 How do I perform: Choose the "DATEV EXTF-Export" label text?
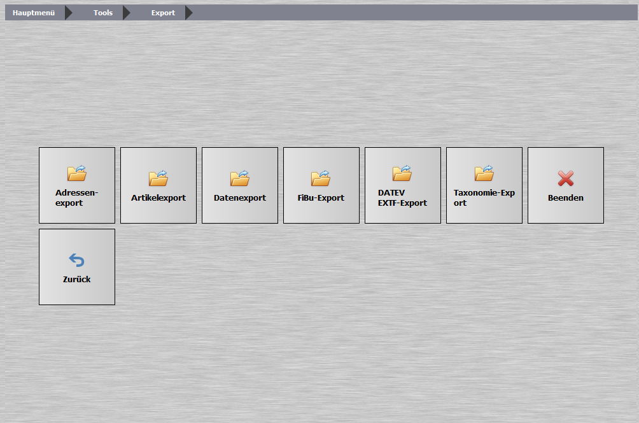click(x=402, y=198)
